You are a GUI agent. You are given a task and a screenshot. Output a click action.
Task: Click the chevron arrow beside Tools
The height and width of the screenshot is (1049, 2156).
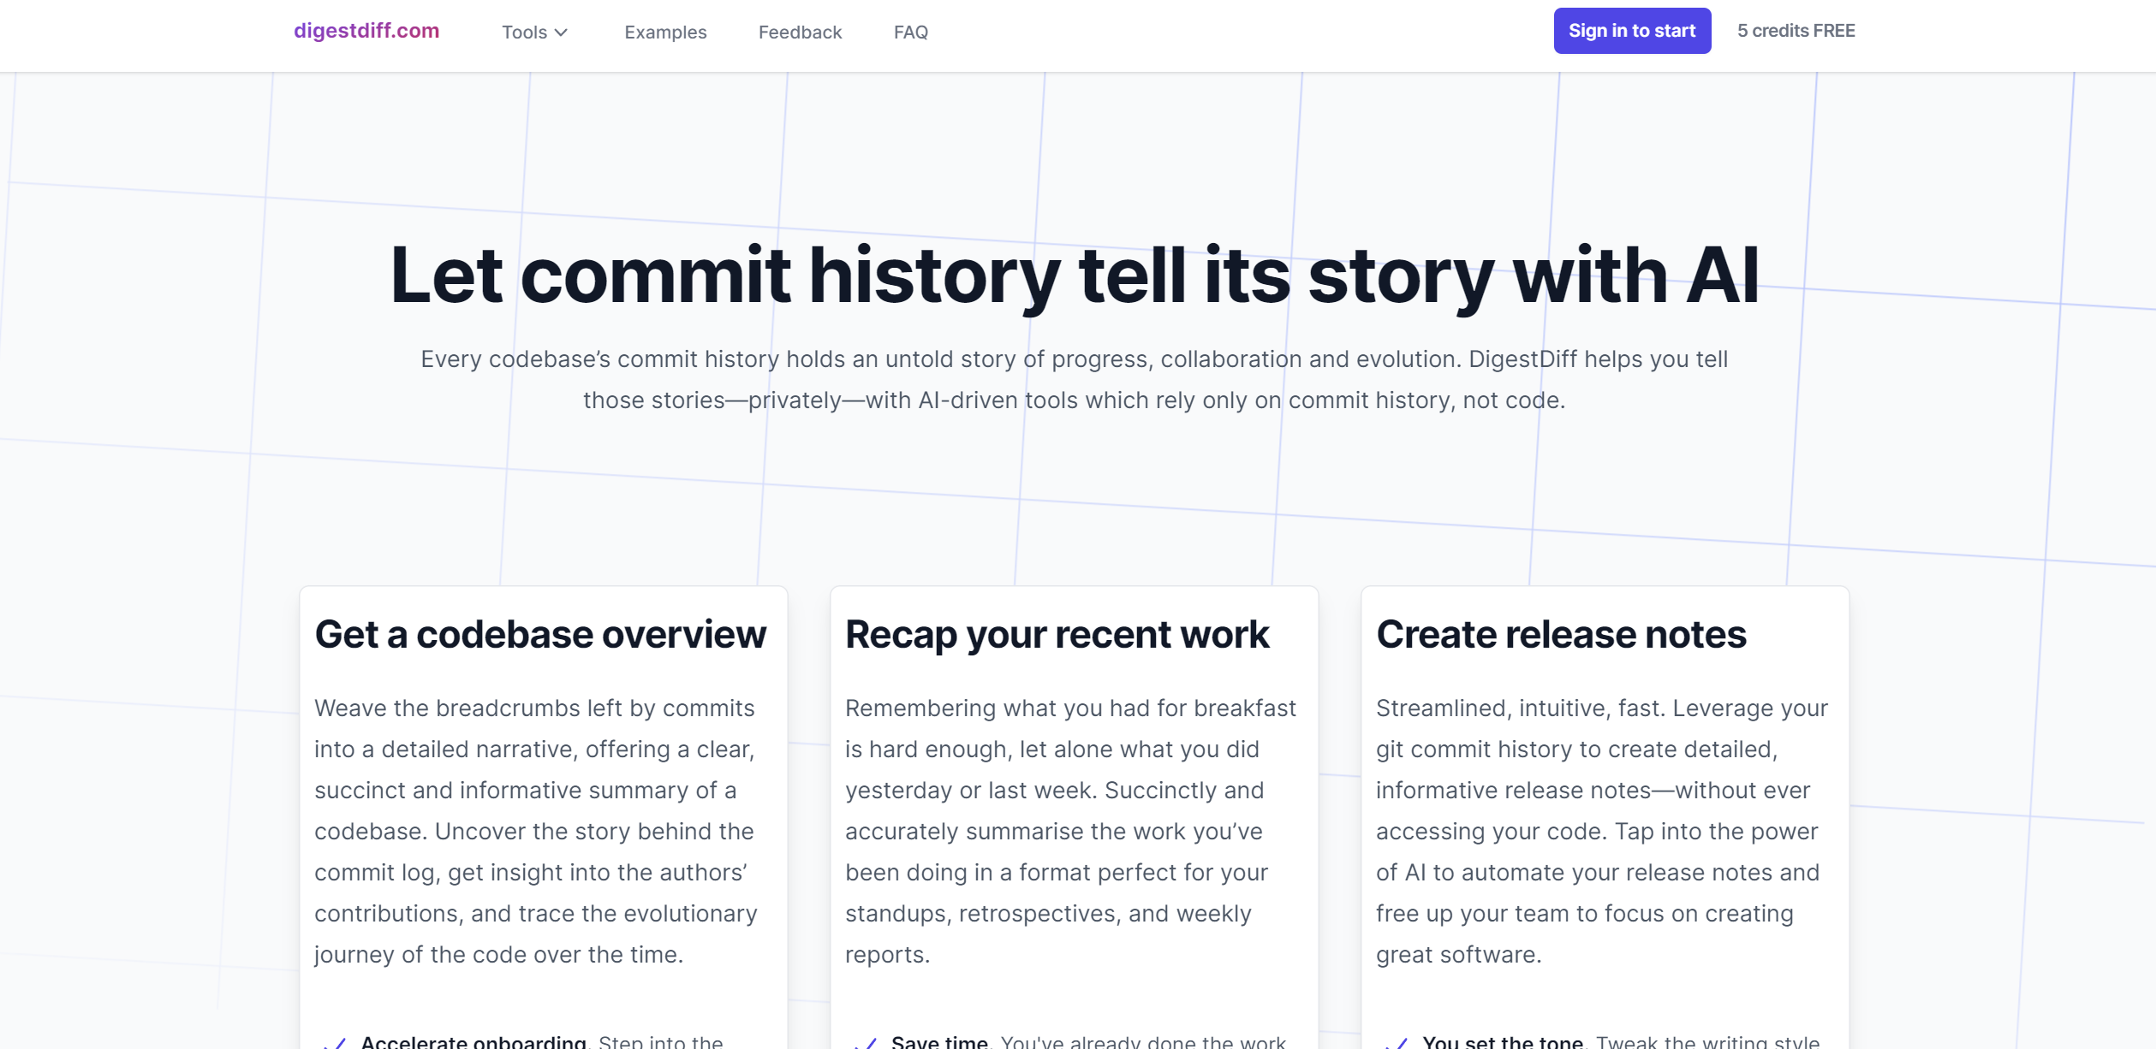pyautogui.click(x=561, y=33)
